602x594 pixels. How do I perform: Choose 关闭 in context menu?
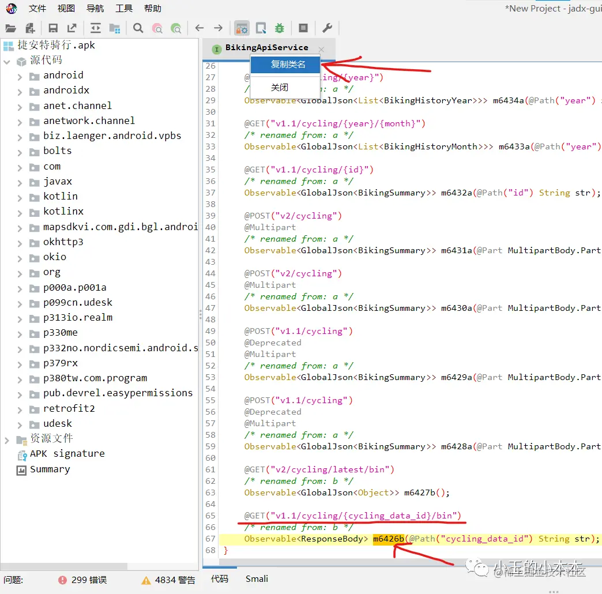[285, 88]
